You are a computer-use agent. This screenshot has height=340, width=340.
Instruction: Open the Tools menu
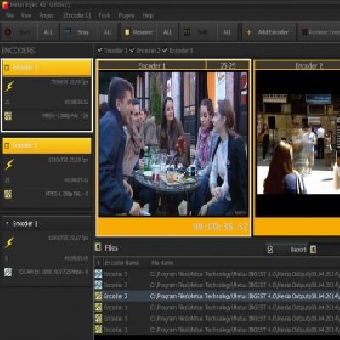[x=105, y=15]
